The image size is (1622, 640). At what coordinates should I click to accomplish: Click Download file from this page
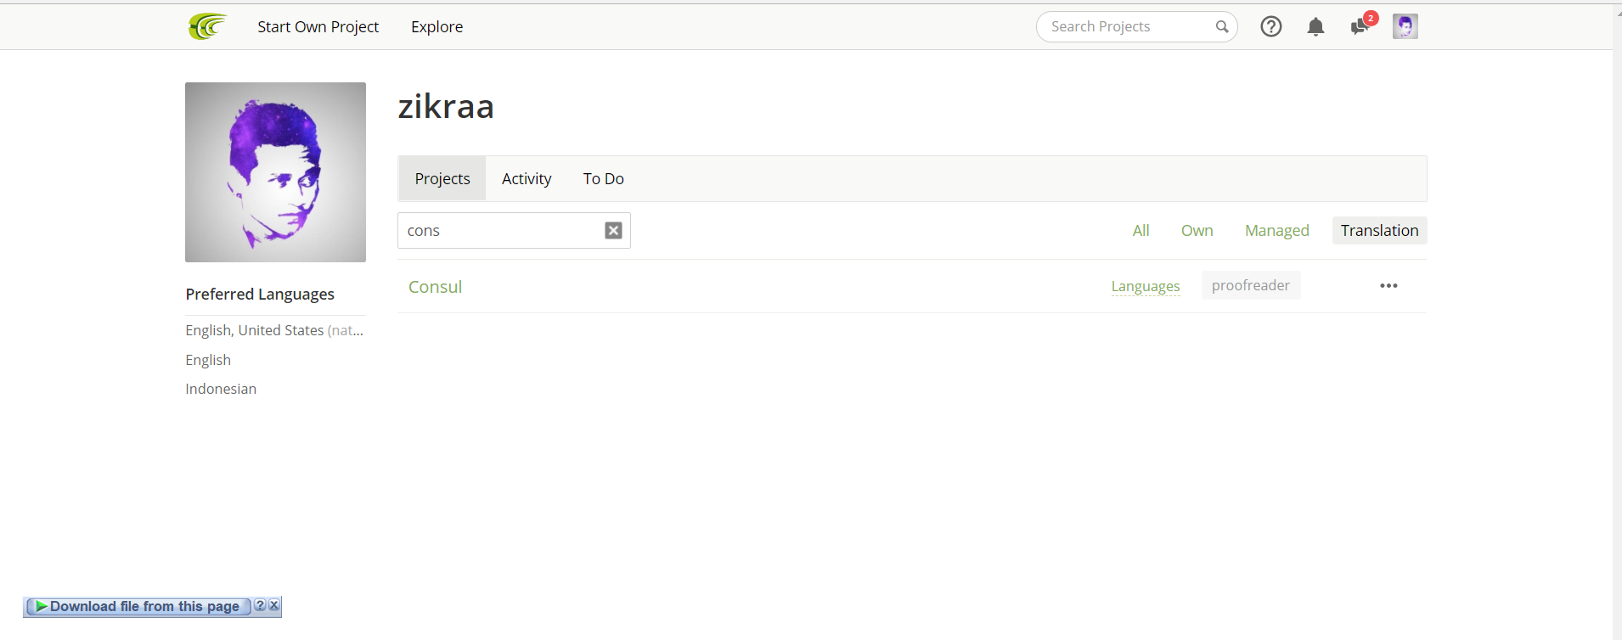click(x=139, y=606)
